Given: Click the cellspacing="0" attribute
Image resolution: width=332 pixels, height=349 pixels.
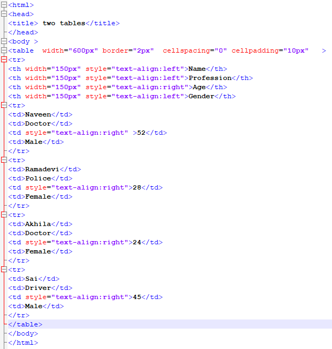Looking at the screenshot, I should (195, 50).
